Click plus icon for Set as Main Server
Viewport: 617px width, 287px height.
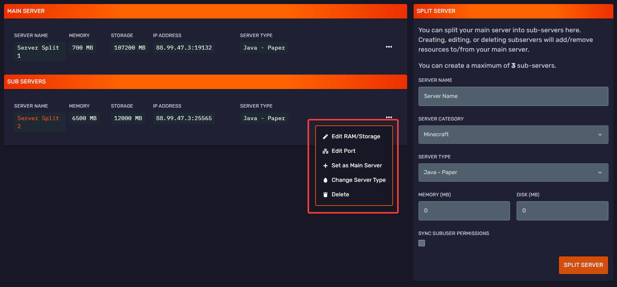pyautogui.click(x=325, y=166)
